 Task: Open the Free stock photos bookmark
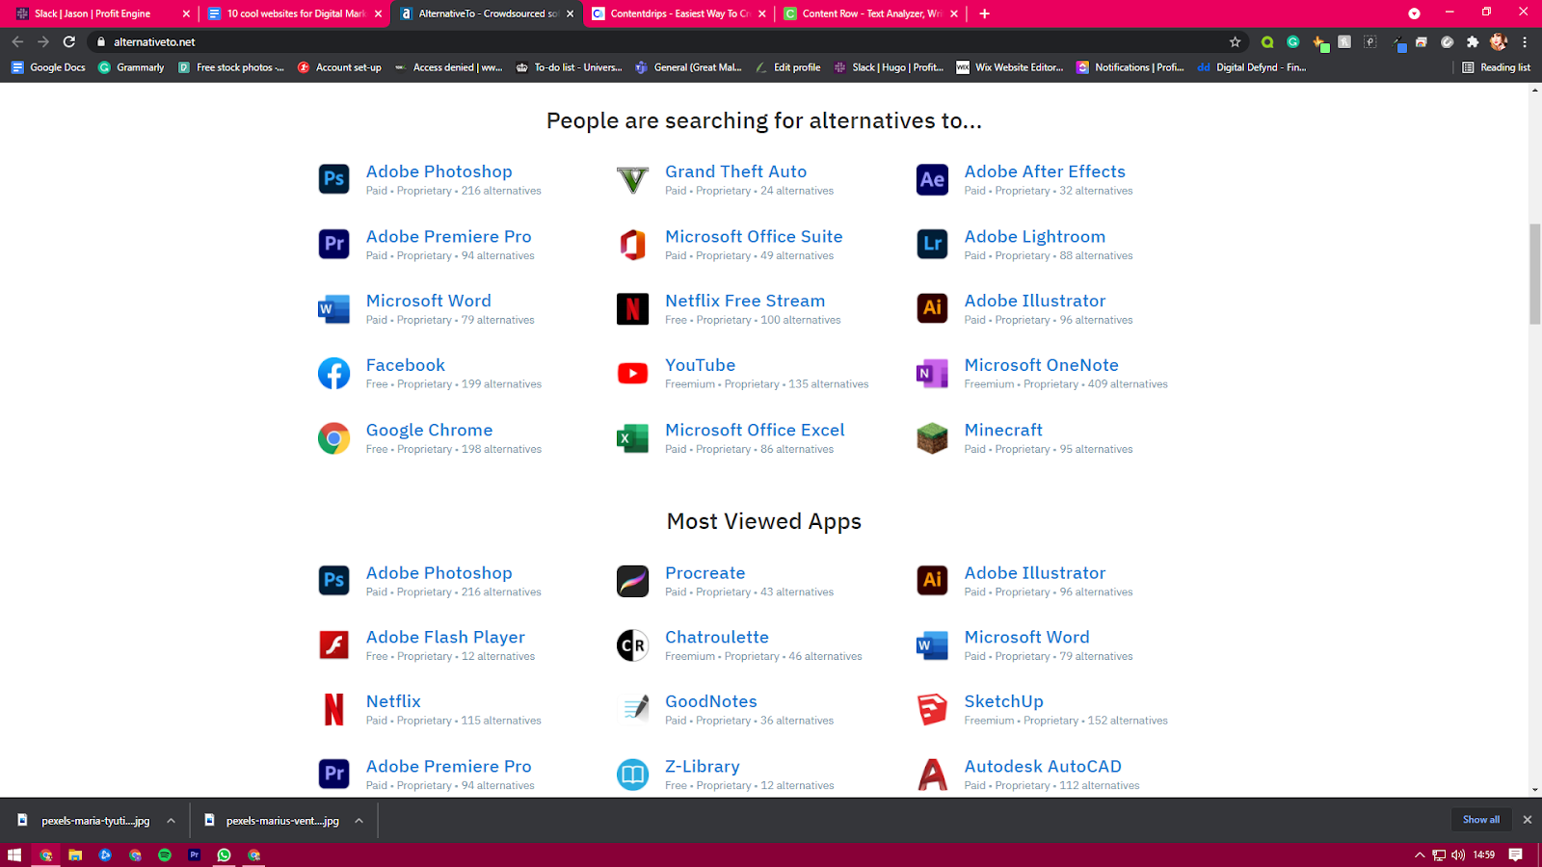[231, 67]
